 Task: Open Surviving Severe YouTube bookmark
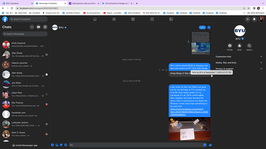click(92, 13)
